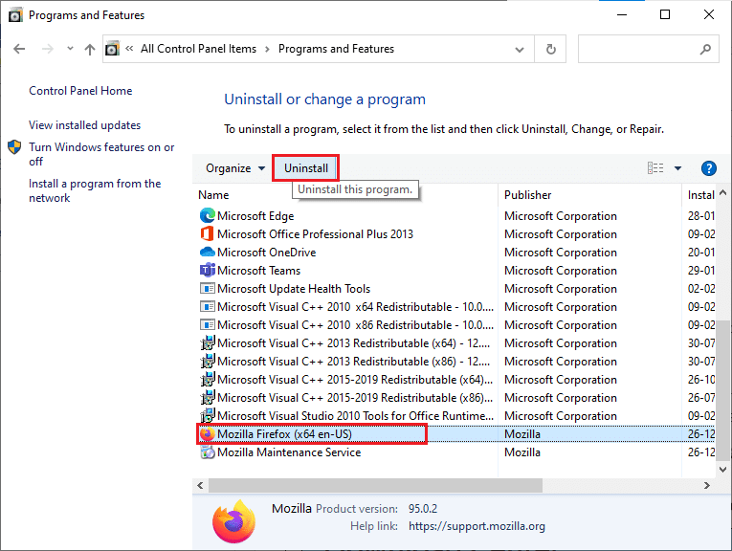Select Microsoft OneDrive program name
The image size is (732, 551).
[267, 253]
